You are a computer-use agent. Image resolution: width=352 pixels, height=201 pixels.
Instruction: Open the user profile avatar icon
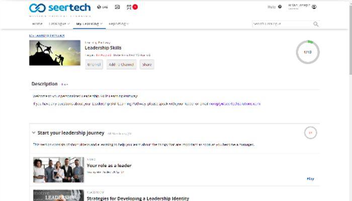(x=314, y=7)
